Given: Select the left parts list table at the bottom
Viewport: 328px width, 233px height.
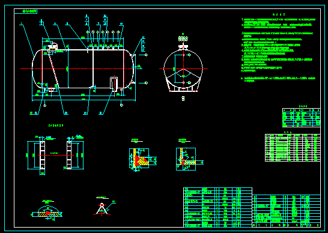Looking at the screenshot, I should 217,207.
